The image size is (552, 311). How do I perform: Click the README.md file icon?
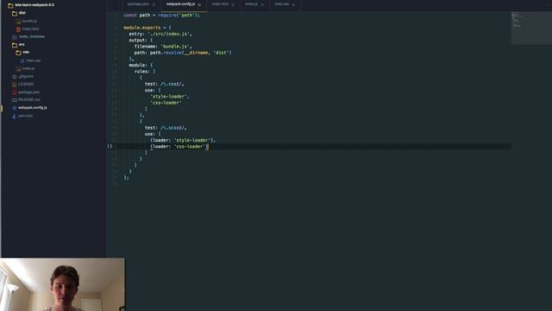point(15,100)
